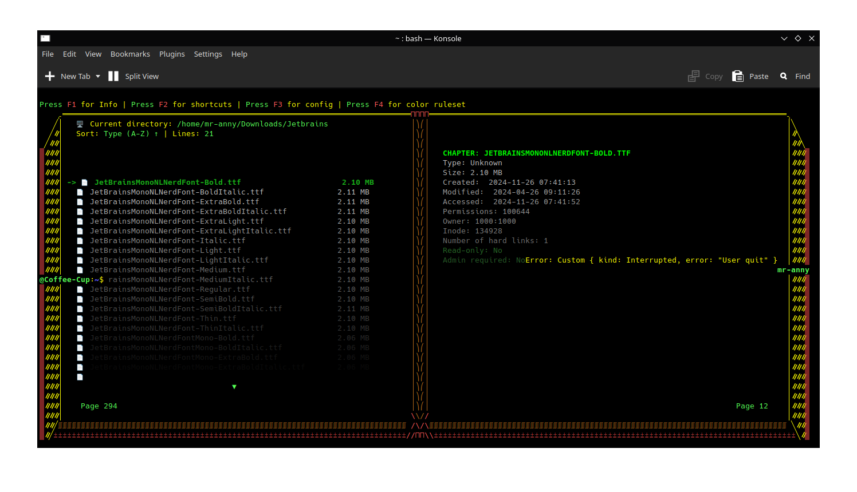
Task: Click the Copy toolbar icon
Action: point(694,76)
